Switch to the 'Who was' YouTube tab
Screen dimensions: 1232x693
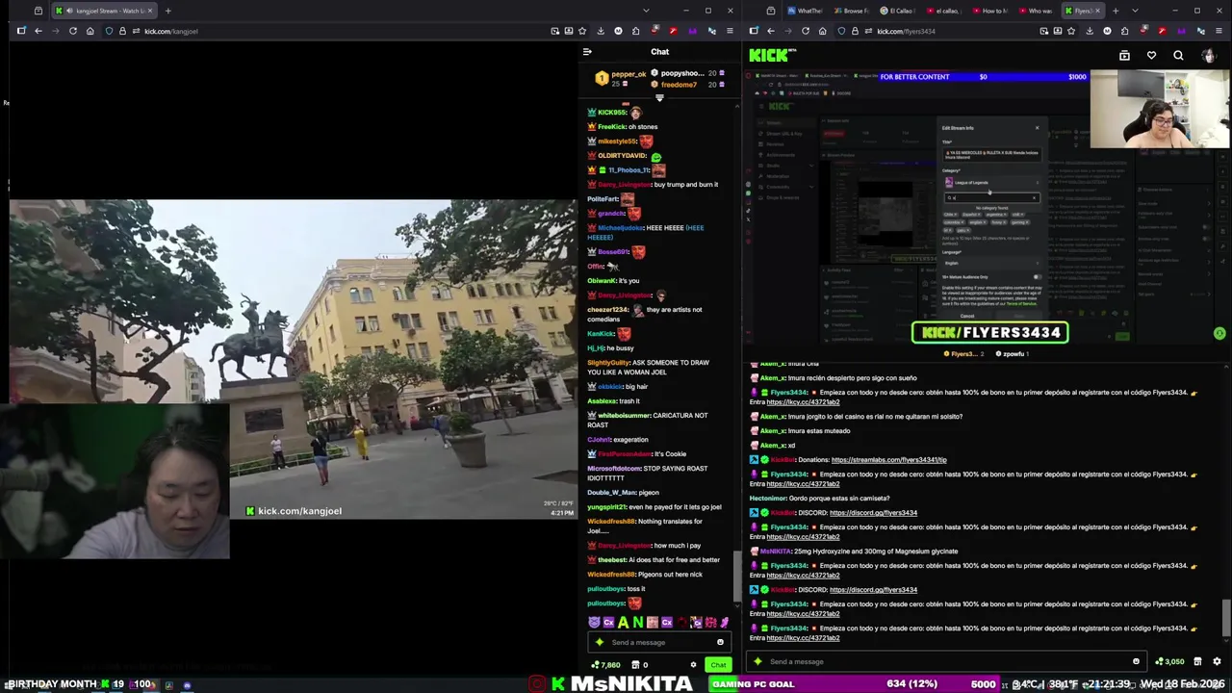click(x=1036, y=11)
